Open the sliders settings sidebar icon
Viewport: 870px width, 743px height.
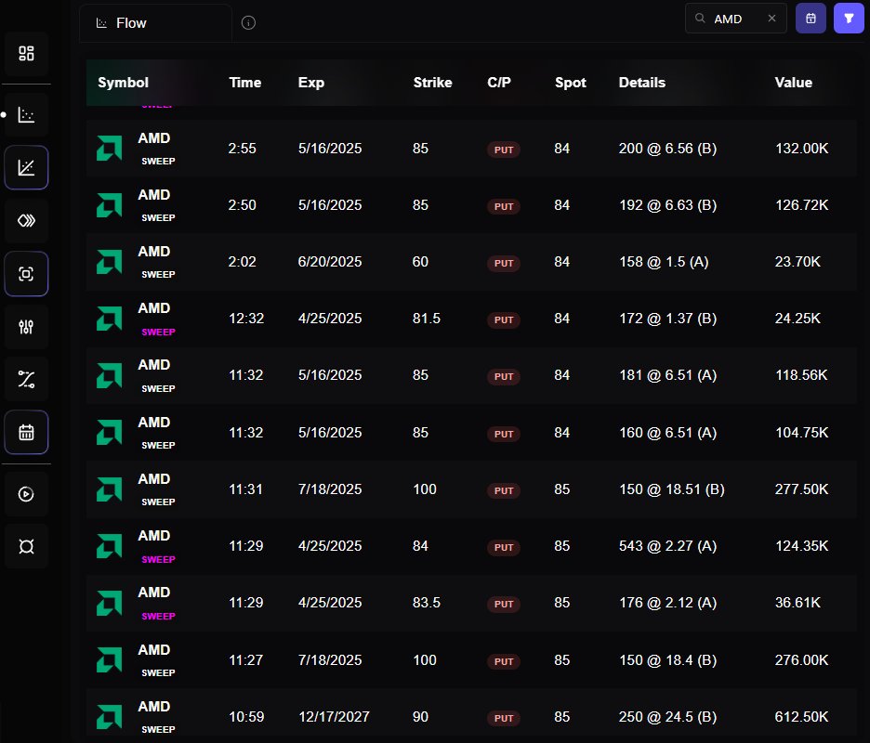(26, 327)
